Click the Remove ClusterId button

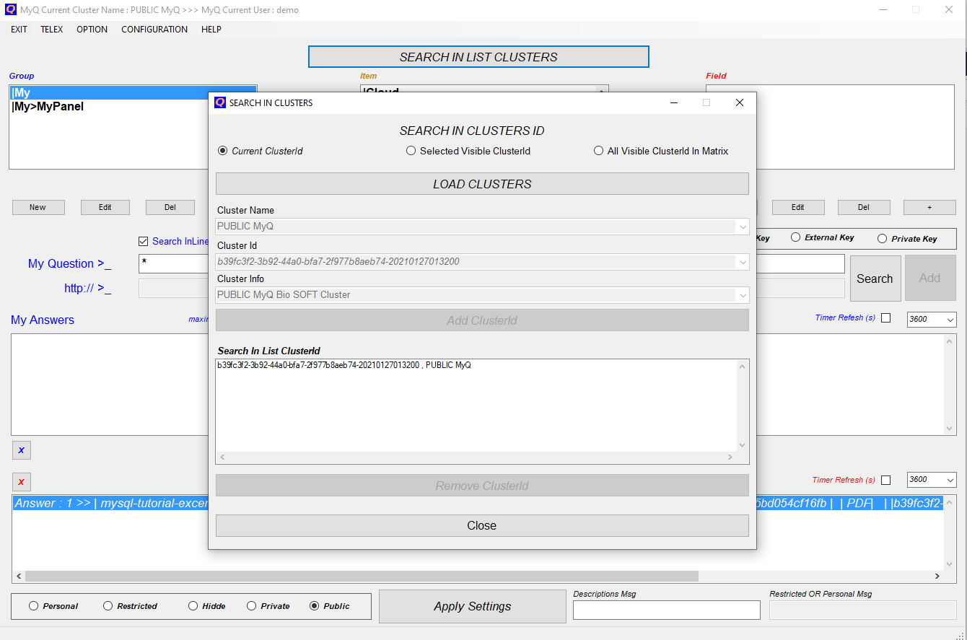482,486
